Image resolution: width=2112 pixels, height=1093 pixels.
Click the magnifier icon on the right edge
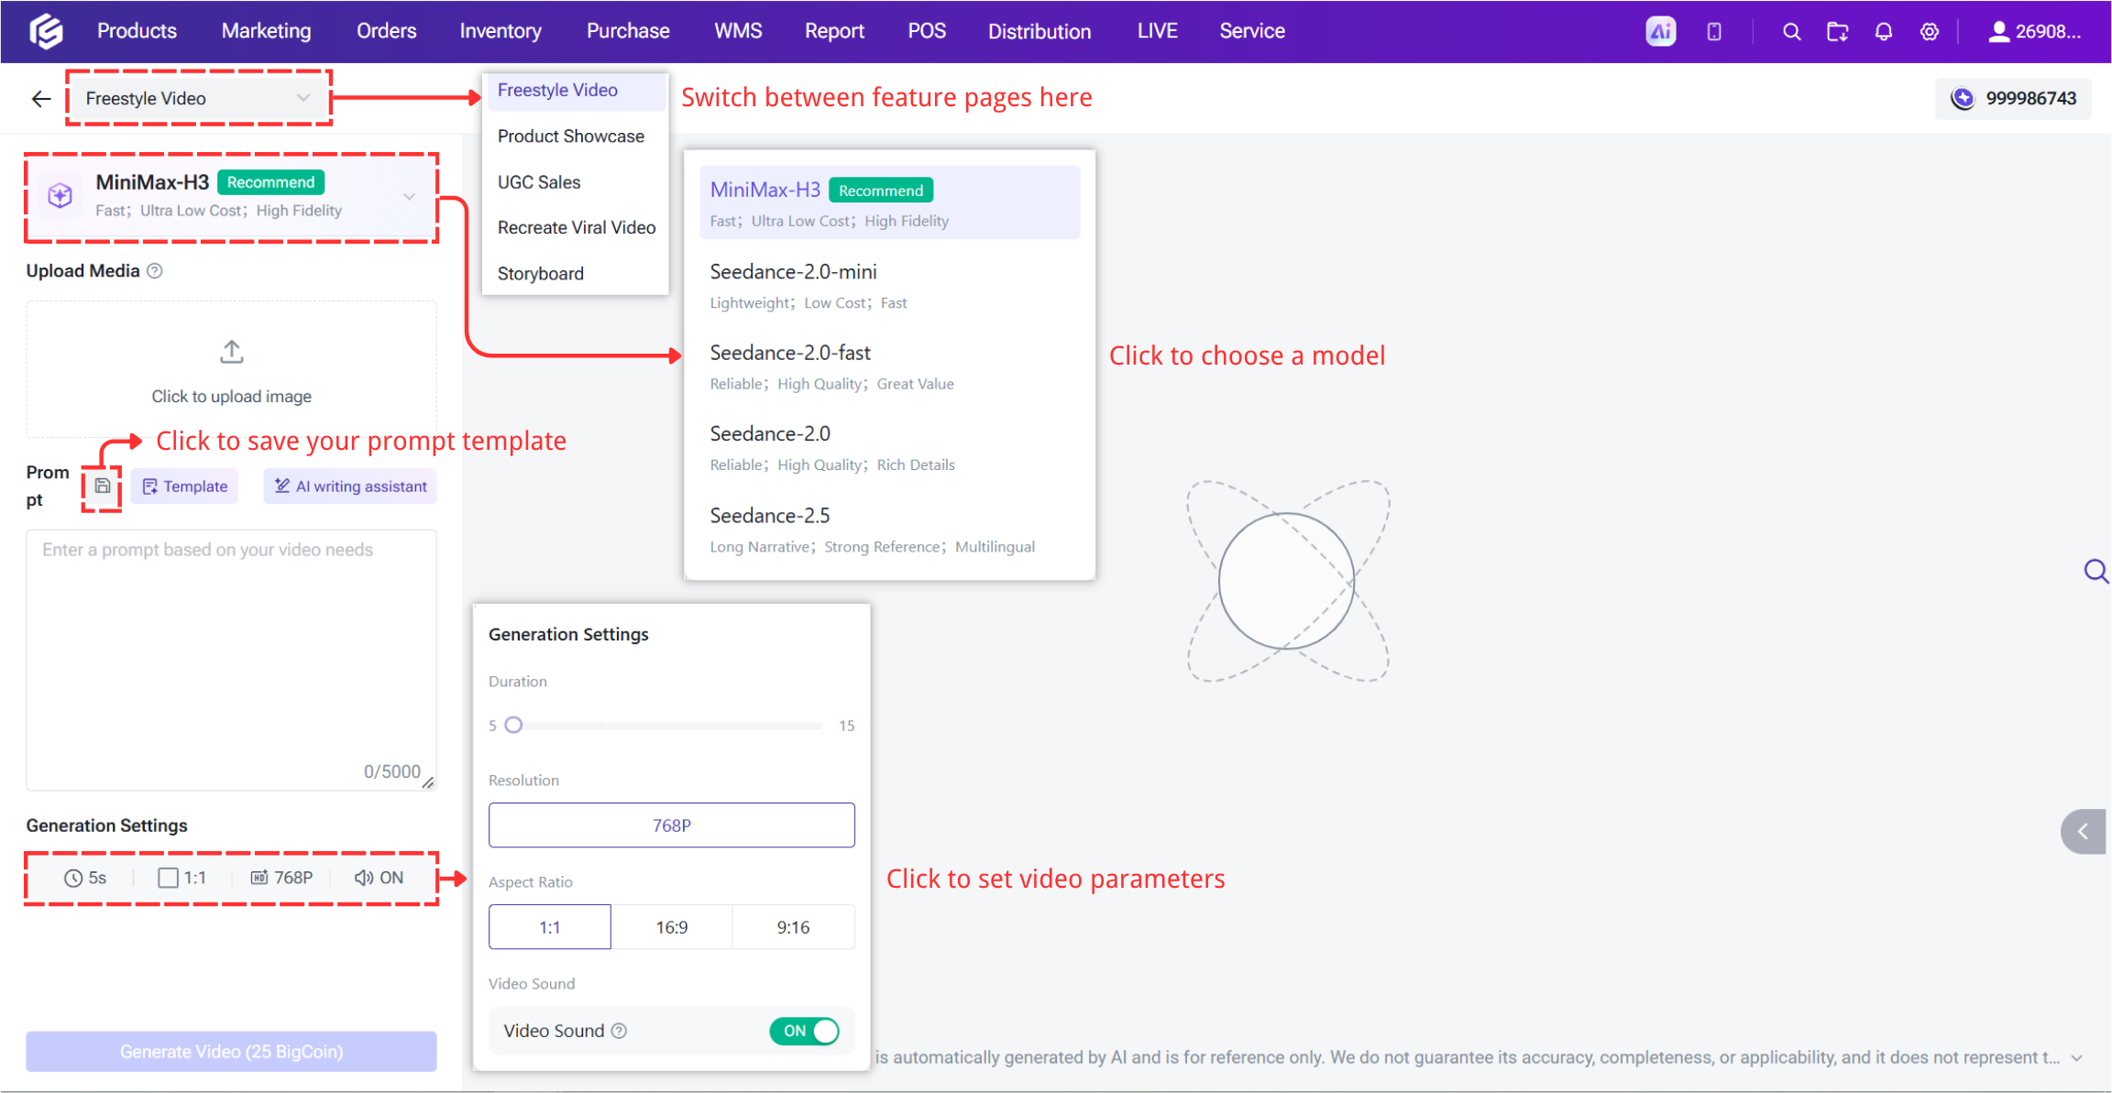pos(2095,572)
